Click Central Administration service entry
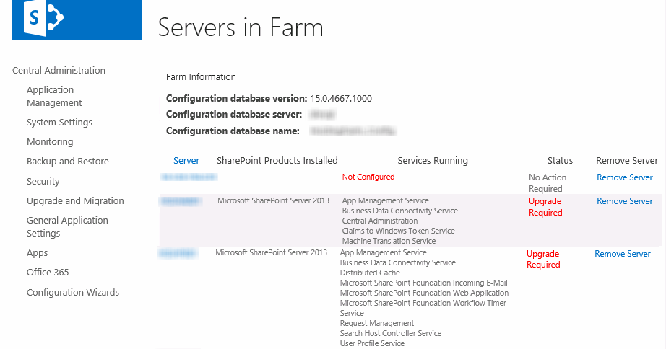 tap(380, 221)
